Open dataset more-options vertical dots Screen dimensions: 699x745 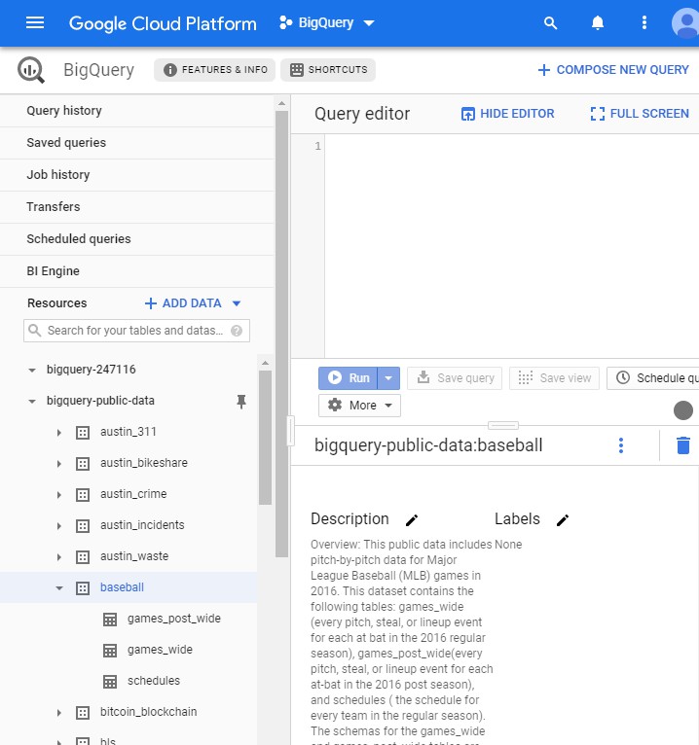pyautogui.click(x=621, y=445)
